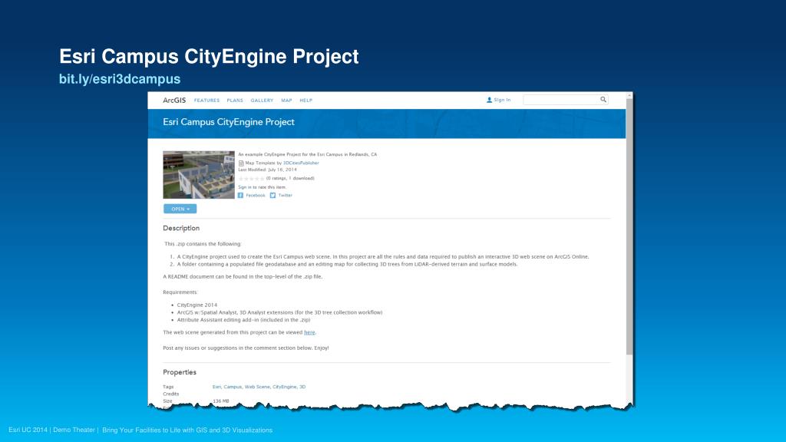The image size is (786, 442).
Task: Open the MAP menu item
Action: [286, 101]
